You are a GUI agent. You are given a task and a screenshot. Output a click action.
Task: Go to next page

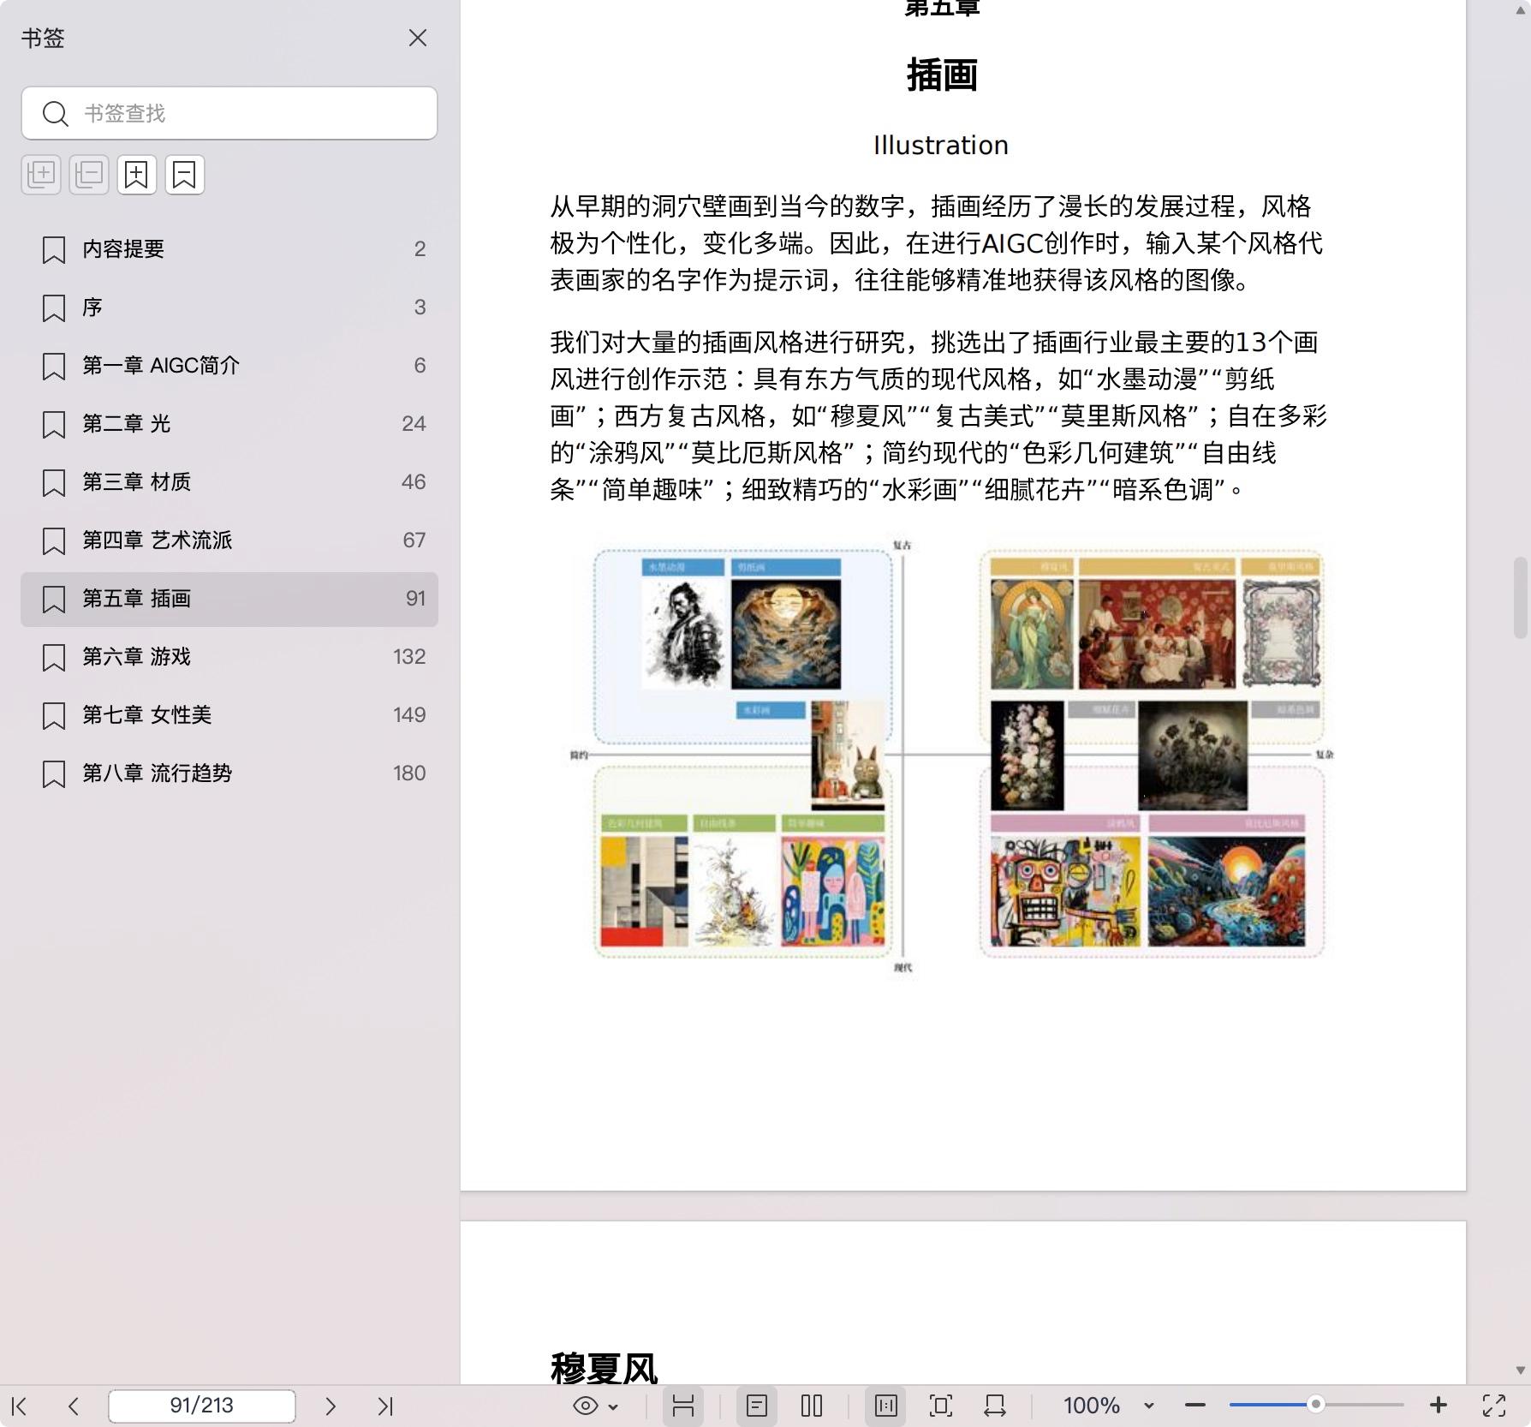(x=331, y=1406)
